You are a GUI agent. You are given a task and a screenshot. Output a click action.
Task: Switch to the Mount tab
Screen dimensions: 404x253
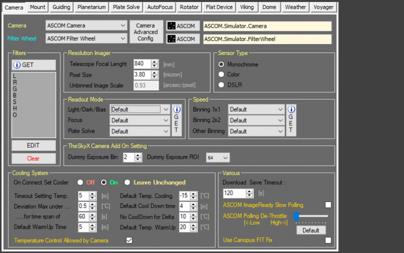pos(37,7)
